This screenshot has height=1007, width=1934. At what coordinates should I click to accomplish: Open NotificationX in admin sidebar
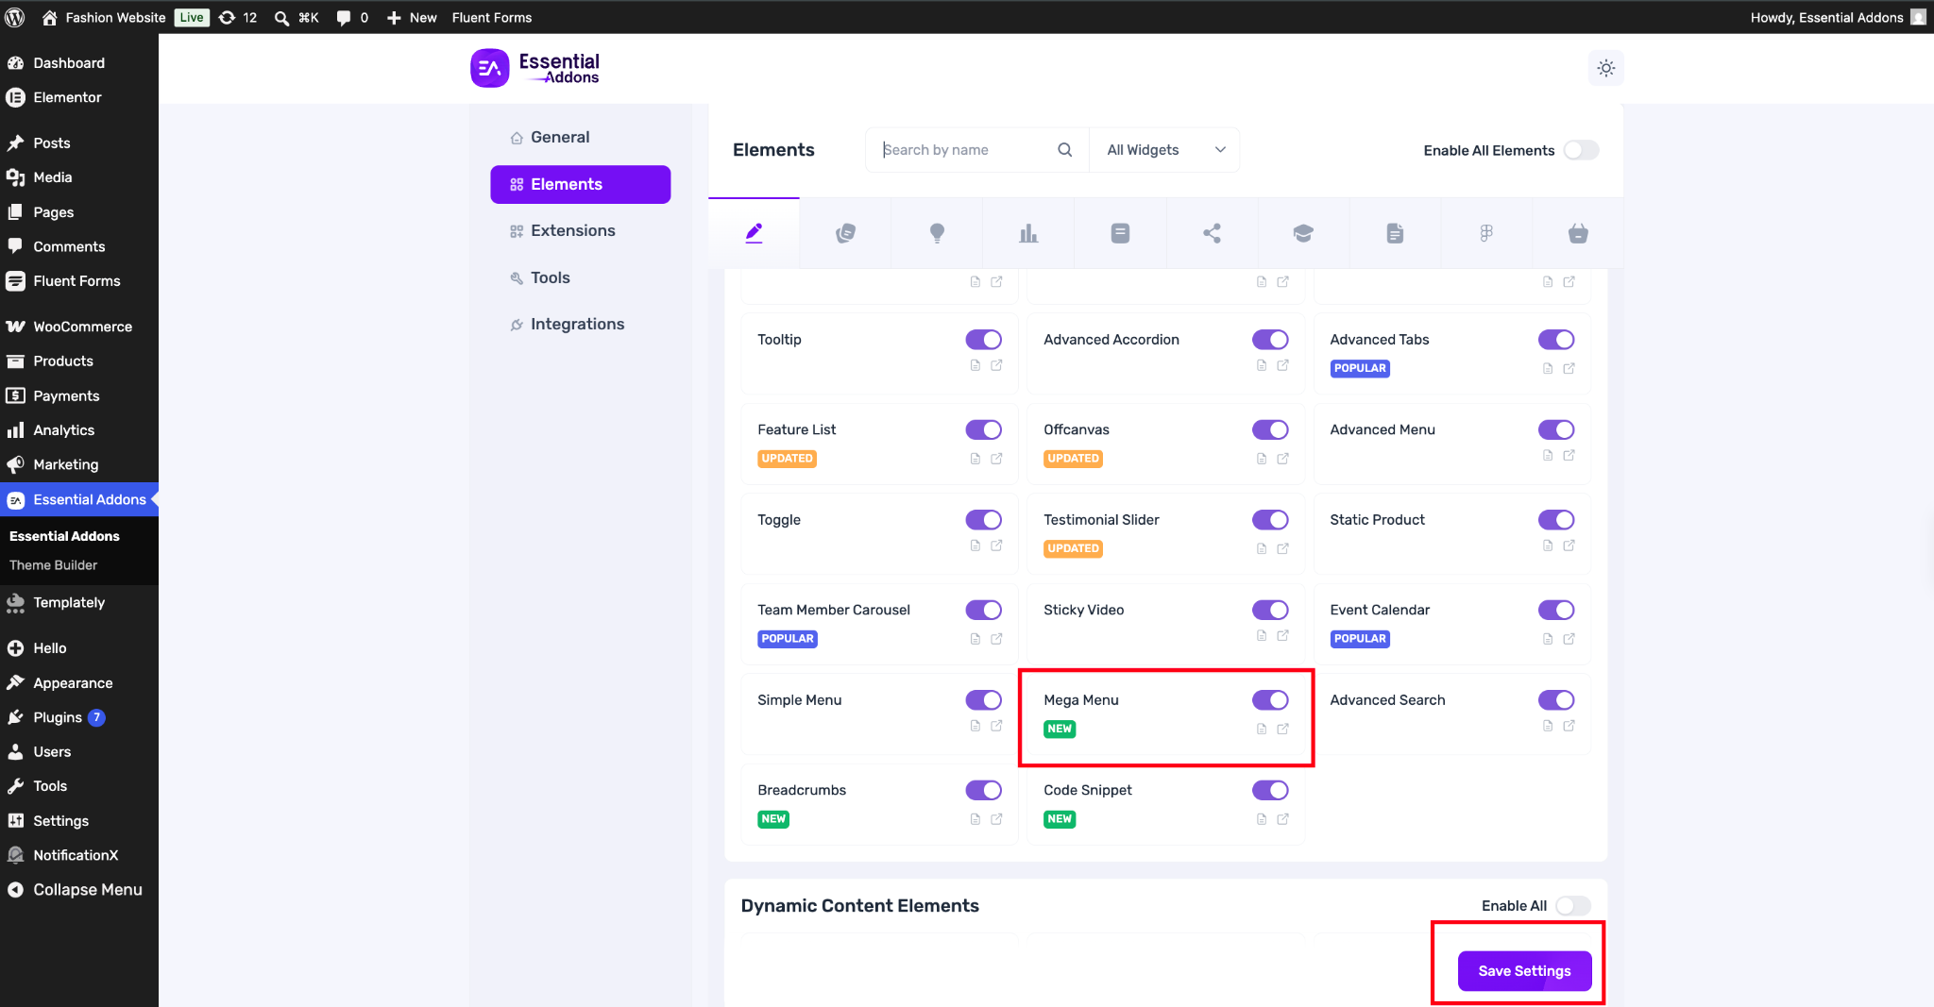point(79,855)
